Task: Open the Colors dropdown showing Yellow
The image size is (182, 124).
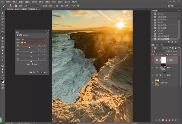Action: (34, 43)
